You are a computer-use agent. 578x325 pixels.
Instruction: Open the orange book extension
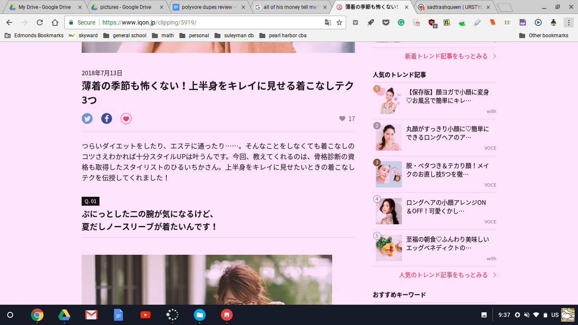pyautogui.click(x=493, y=22)
